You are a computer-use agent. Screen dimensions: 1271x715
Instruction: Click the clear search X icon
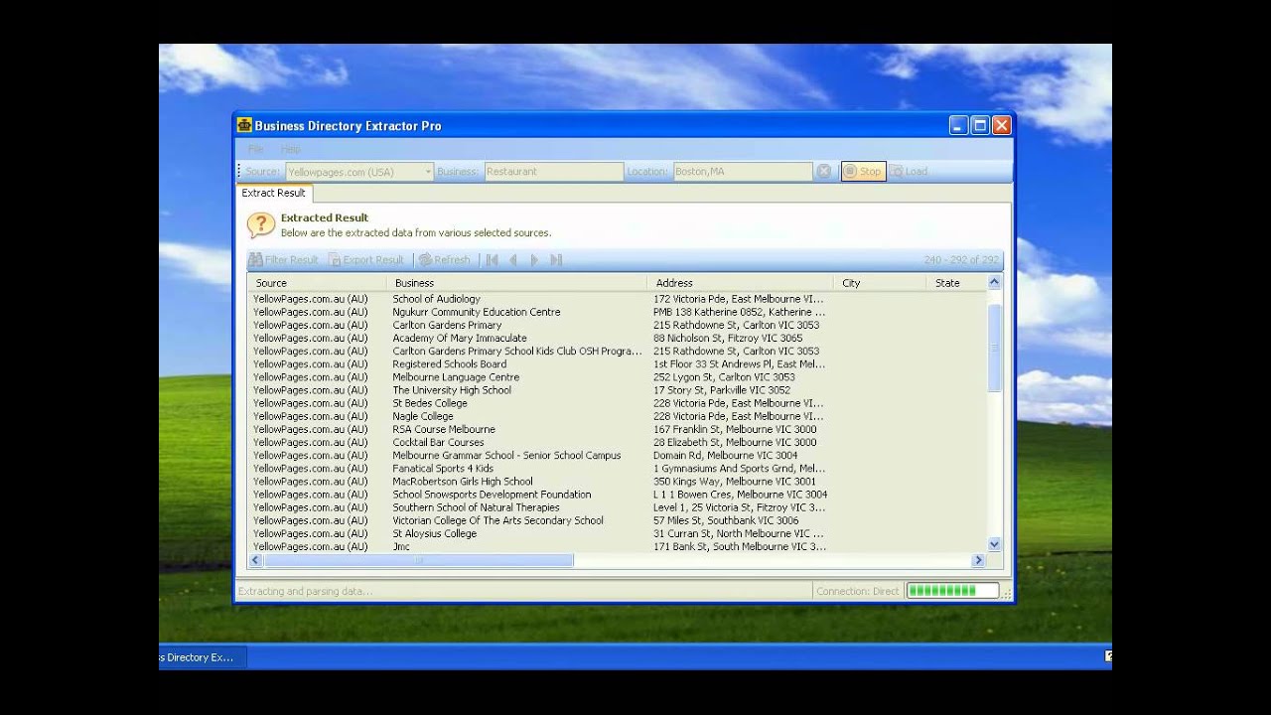[824, 172]
